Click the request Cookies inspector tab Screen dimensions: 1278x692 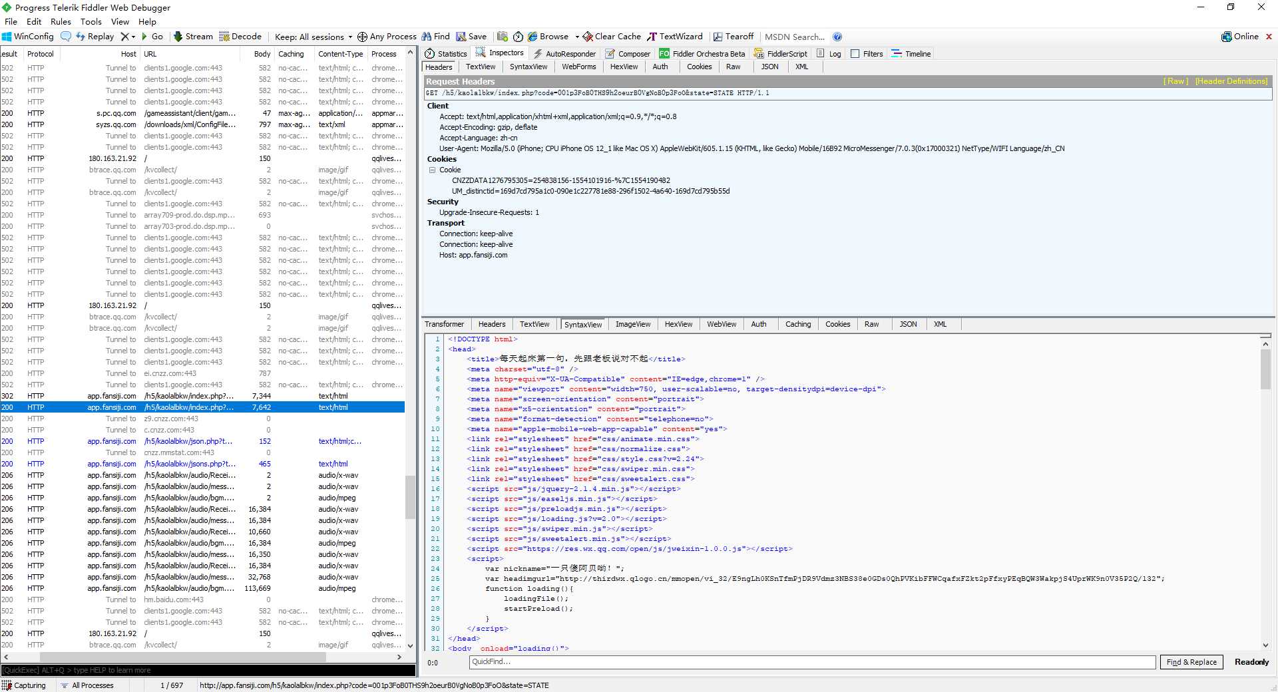pyautogui.click(x=699, y=67)
